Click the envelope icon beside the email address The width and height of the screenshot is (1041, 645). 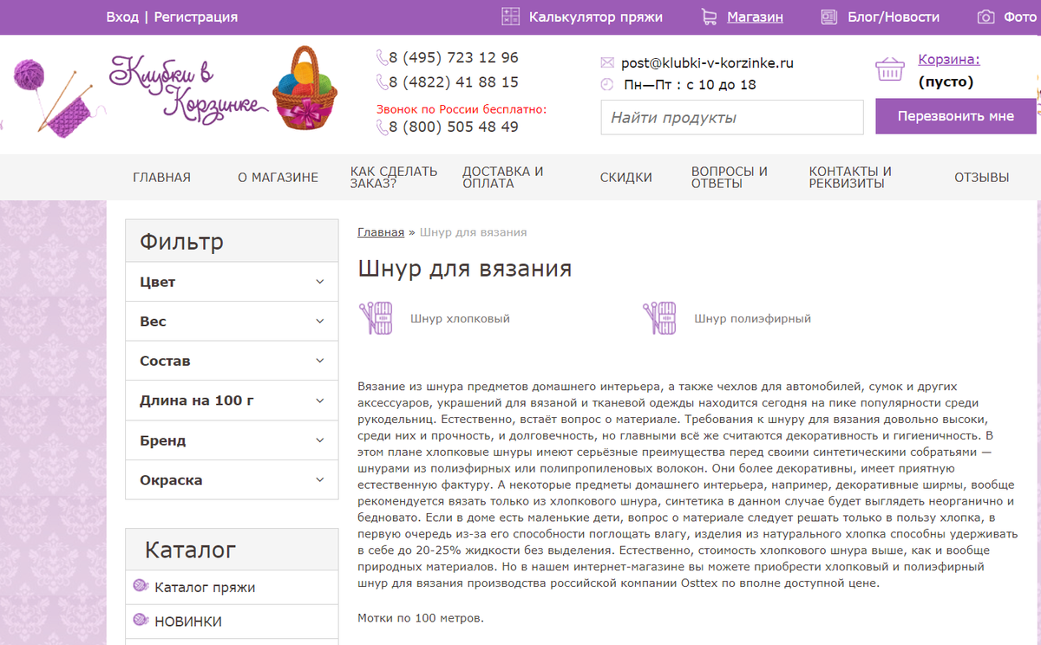point(607,62)
